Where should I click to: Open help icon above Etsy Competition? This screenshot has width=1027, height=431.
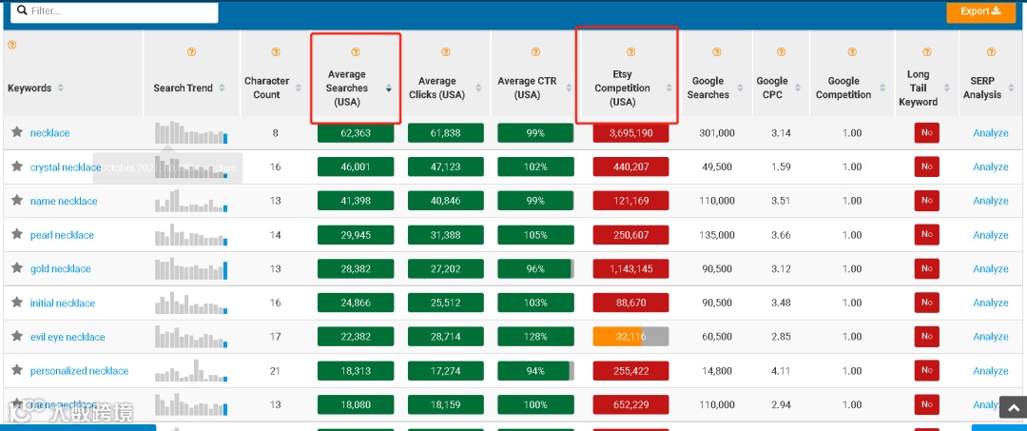point(630,51)
